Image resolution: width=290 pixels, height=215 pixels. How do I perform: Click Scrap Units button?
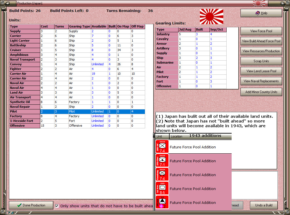click(x=261, y=61)
